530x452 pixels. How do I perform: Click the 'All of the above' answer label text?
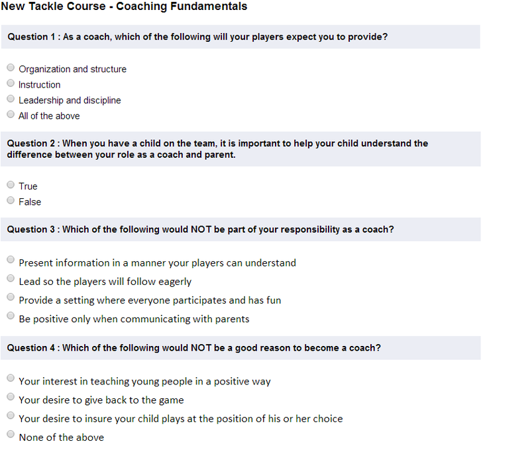click(49, 116)
